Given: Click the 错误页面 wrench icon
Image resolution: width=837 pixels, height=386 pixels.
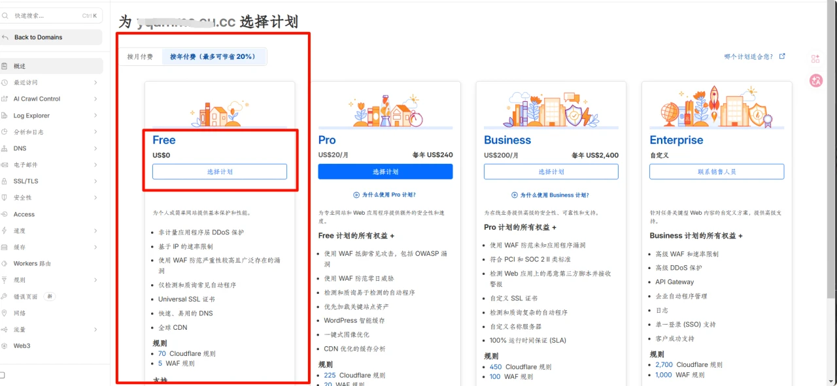Looking at the screenshot, I should coord(5,297).
